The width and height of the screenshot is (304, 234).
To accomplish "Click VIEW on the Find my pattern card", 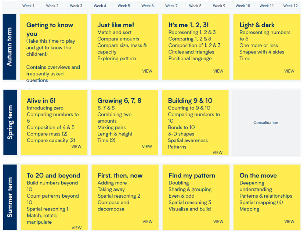I will point(218,222).
